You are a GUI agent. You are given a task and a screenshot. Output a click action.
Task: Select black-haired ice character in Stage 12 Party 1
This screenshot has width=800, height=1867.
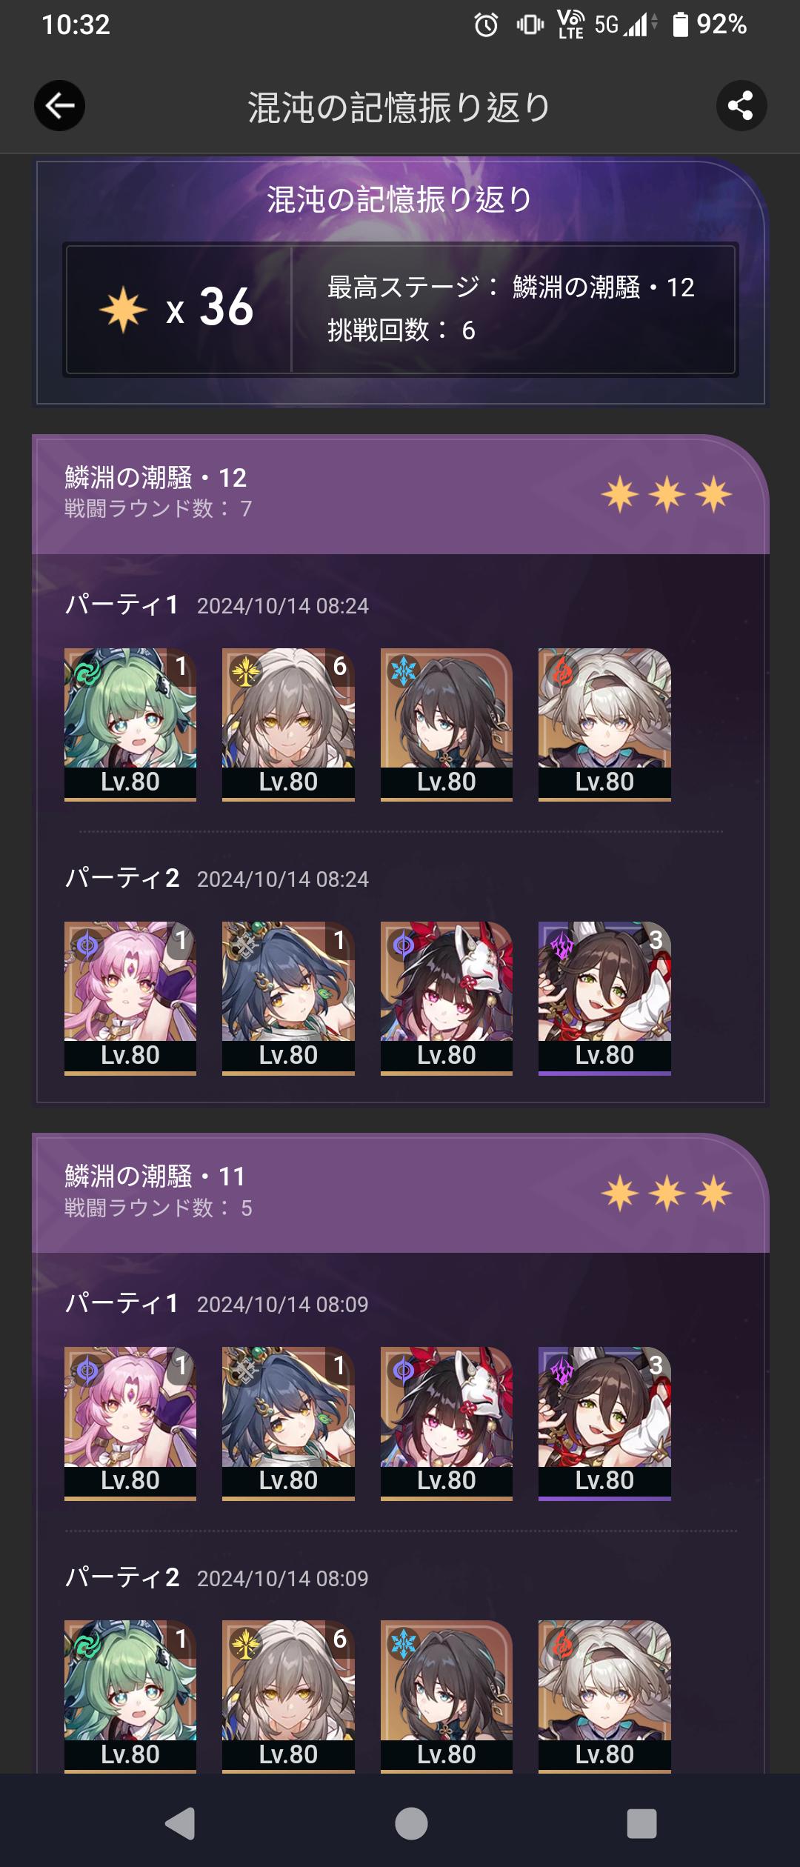pyautogui.click(x=447, y=725)
